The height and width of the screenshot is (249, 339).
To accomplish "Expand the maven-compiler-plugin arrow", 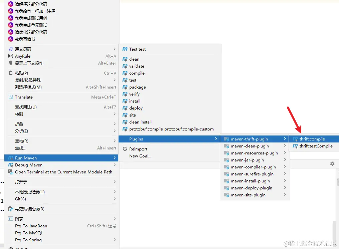I will [285, 167].
